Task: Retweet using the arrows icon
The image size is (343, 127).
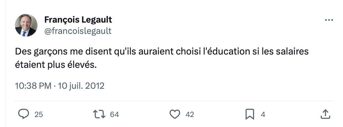Action: click(99, 114)
